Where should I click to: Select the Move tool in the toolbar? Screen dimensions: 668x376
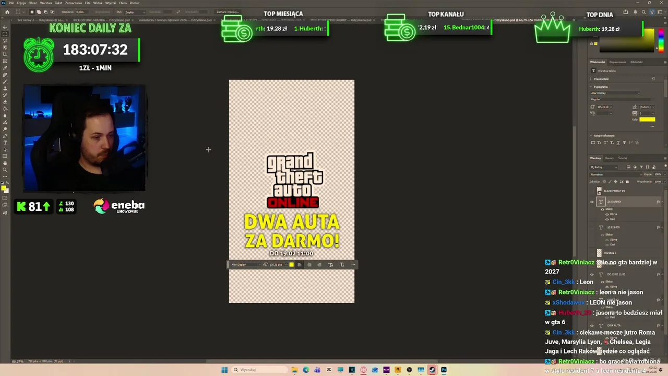coord(5,27)
